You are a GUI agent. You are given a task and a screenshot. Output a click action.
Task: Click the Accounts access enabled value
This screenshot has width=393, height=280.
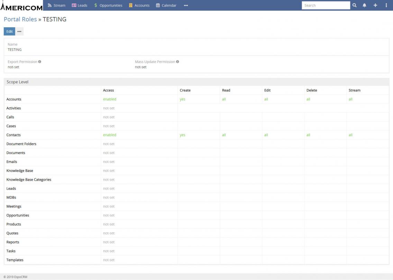pyautogui.click(x=110, y=99)
